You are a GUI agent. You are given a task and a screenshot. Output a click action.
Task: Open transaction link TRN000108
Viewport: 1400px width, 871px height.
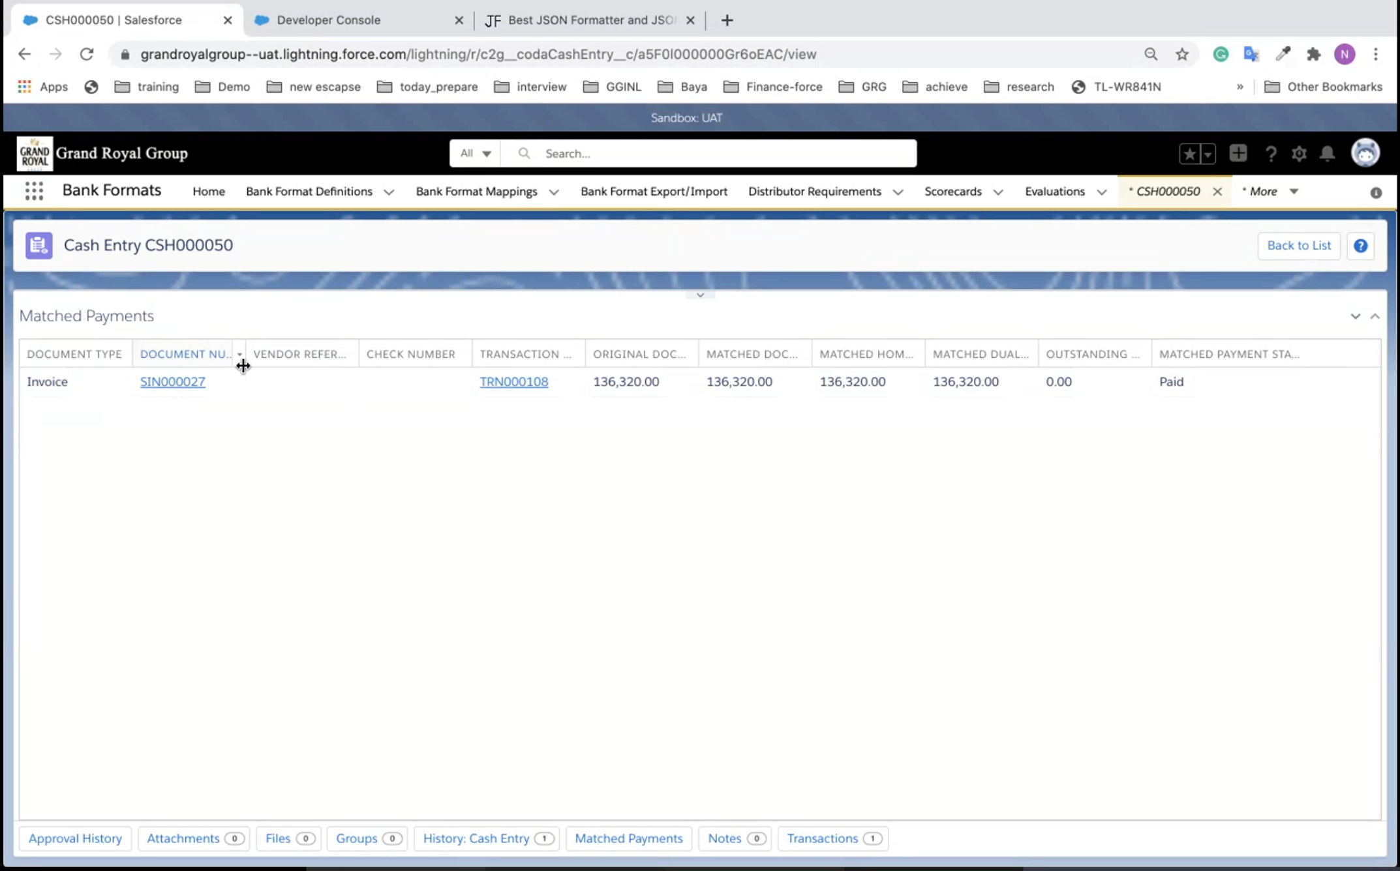click(x=513, y=382)
